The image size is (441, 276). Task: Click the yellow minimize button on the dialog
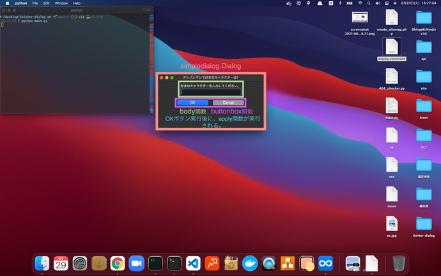click(167, 77)
